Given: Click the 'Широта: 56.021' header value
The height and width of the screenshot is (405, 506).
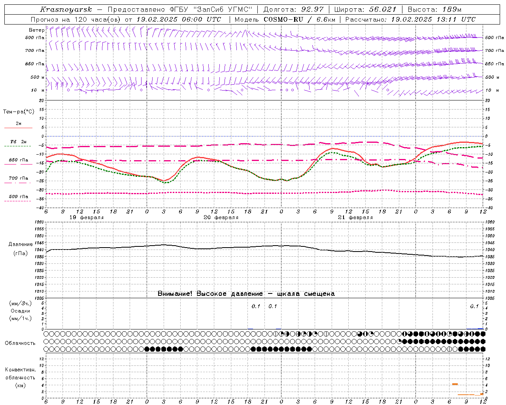Looking at the screenshot, I should pyautogui.click(x=365, y=9).
